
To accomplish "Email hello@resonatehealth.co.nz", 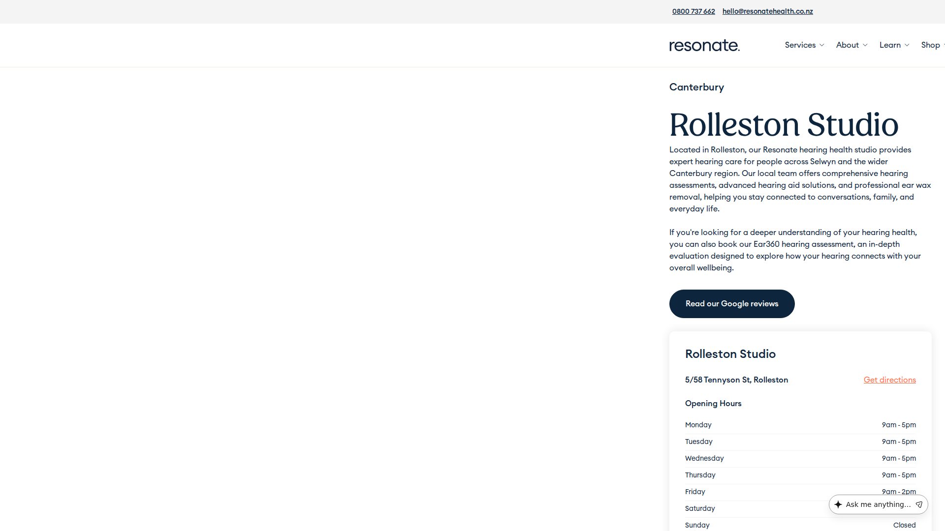I will pyautogui.click(x=768, y=11).
